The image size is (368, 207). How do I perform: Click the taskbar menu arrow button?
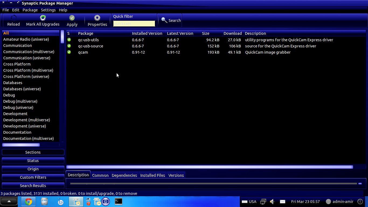[9, 201]
